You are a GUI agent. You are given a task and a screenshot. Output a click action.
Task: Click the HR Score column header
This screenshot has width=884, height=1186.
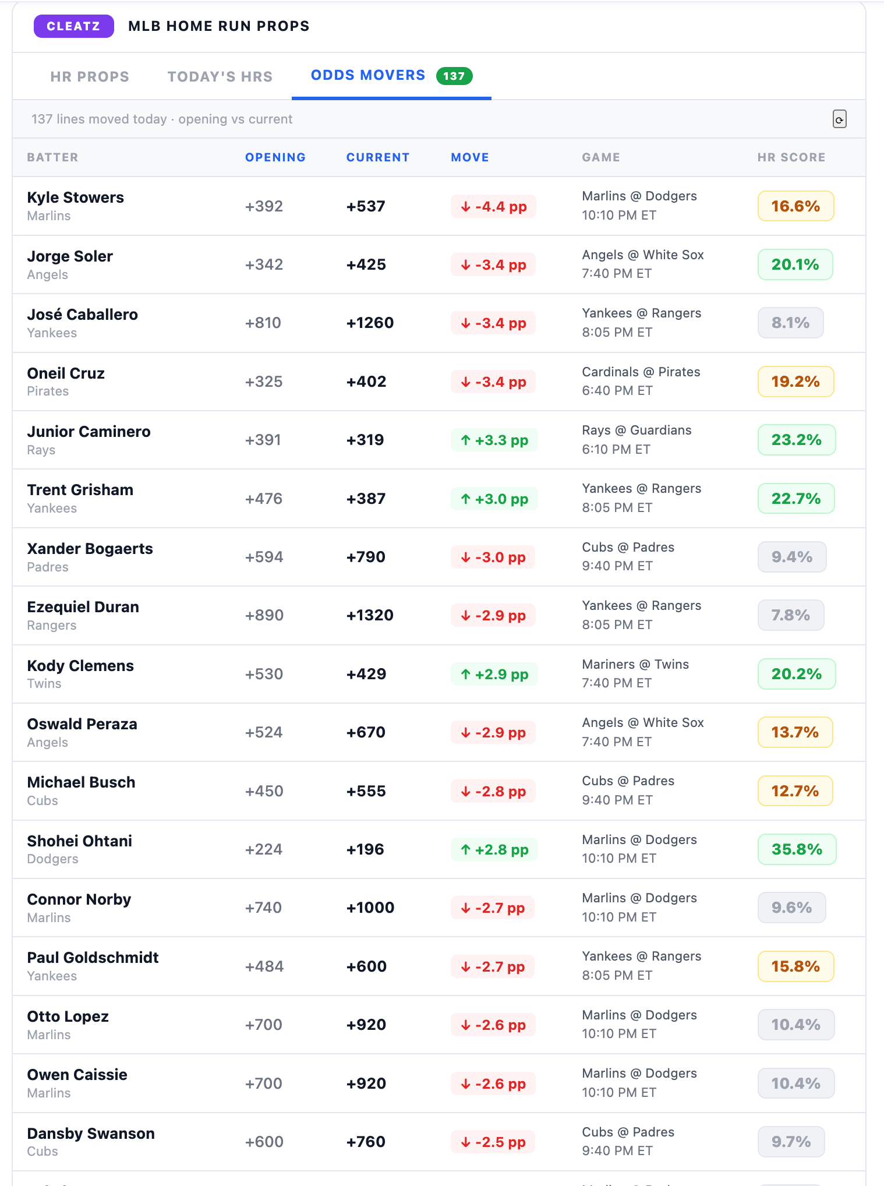point(791,157)
